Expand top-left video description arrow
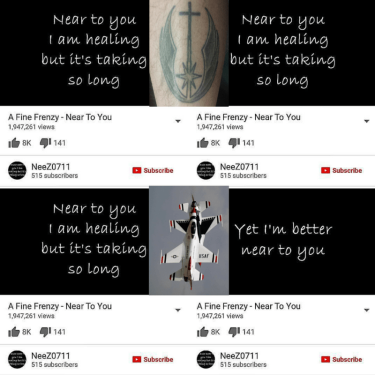This screenshot has height=375, width=375. point(177,121)
